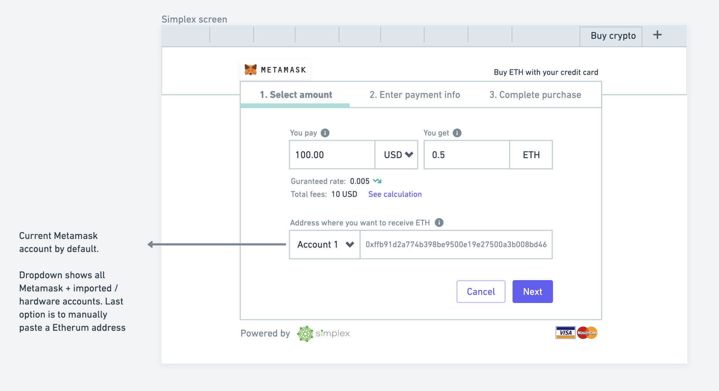Click the info icon next to You pay
This screenshot has width=719, height=391.
(325, 133)
